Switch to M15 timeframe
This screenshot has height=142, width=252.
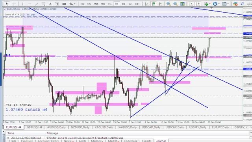pyautogui.click(x=96, y=4)
